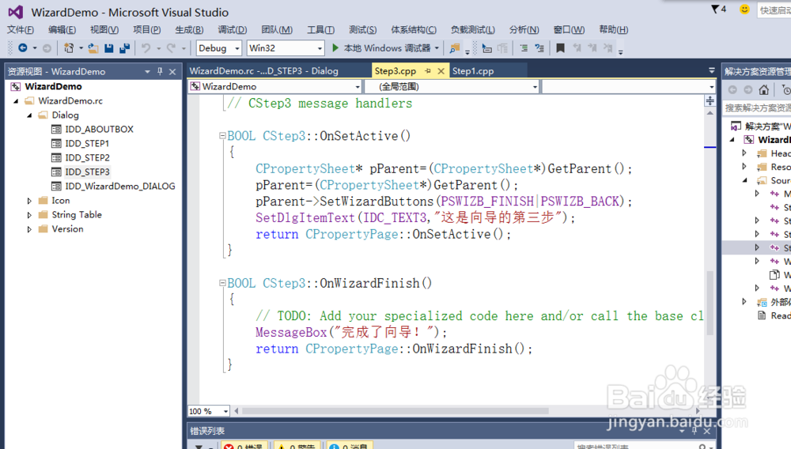Click the next bookmark icon
Viewport: 791px width, 449px height.
pyautogui.click(x=592, y=48)
